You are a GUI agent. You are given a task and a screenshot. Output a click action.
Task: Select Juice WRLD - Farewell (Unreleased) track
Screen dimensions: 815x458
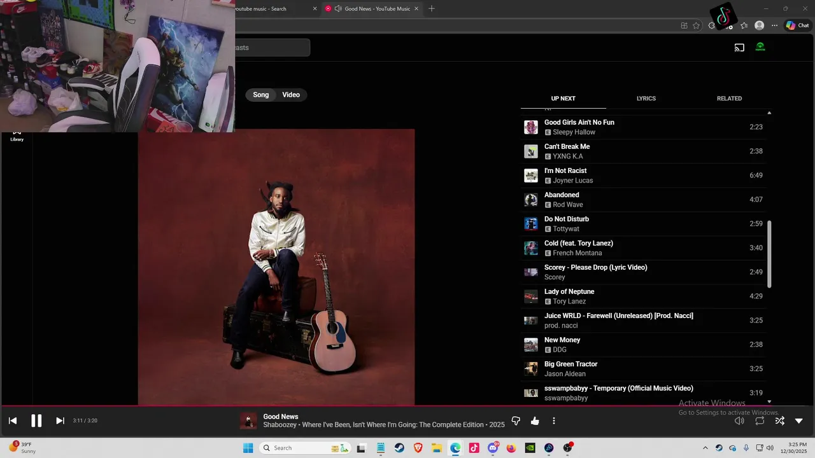[643, 321]
